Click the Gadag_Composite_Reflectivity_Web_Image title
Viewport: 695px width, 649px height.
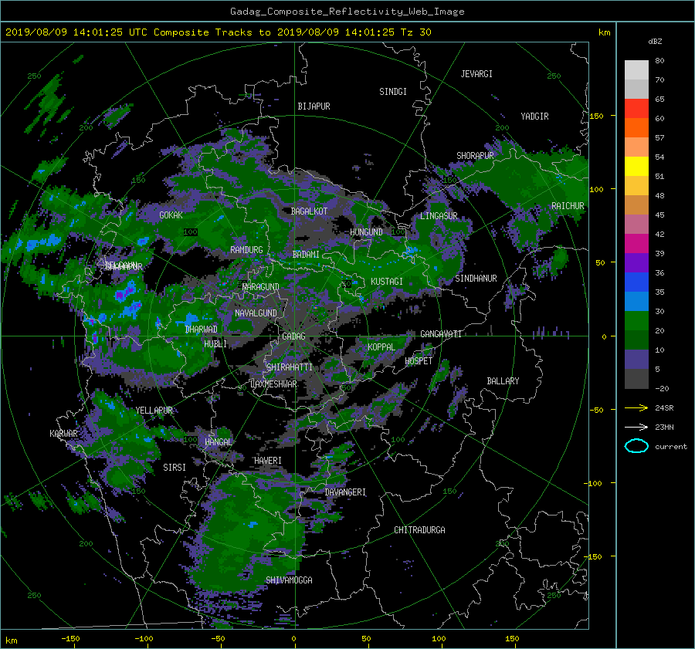point(347,12)
